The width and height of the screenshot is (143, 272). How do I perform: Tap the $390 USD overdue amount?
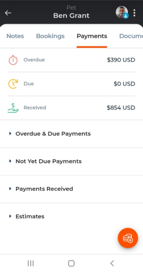[x=121, y=60]
